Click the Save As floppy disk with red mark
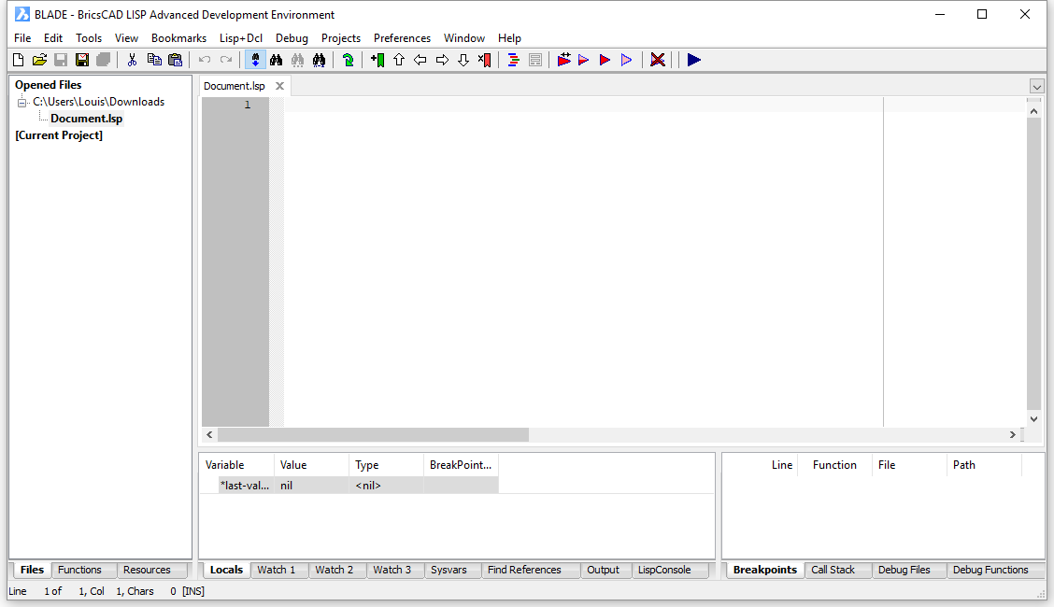 pyautogui.click(x=82, y=61)
